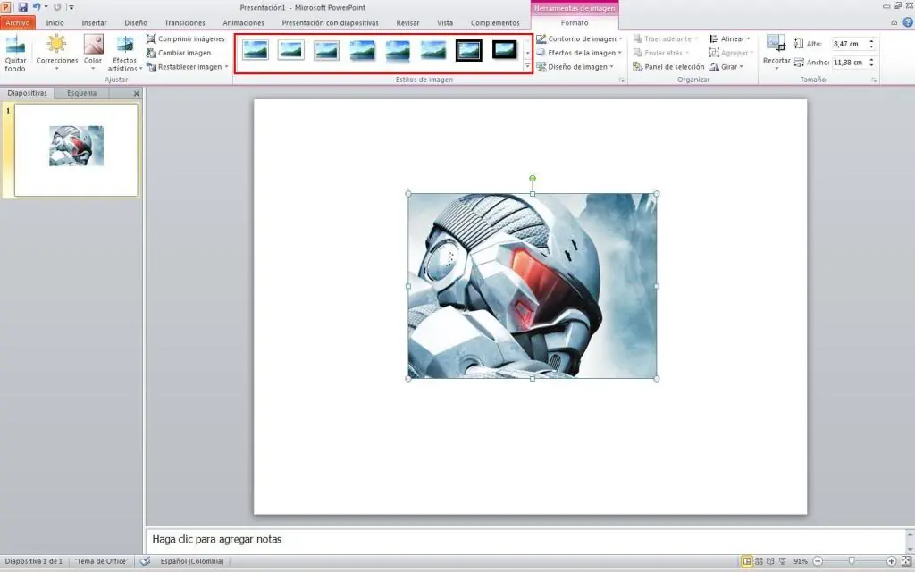Switch to the Esquema pane tab

coord(81,93)
